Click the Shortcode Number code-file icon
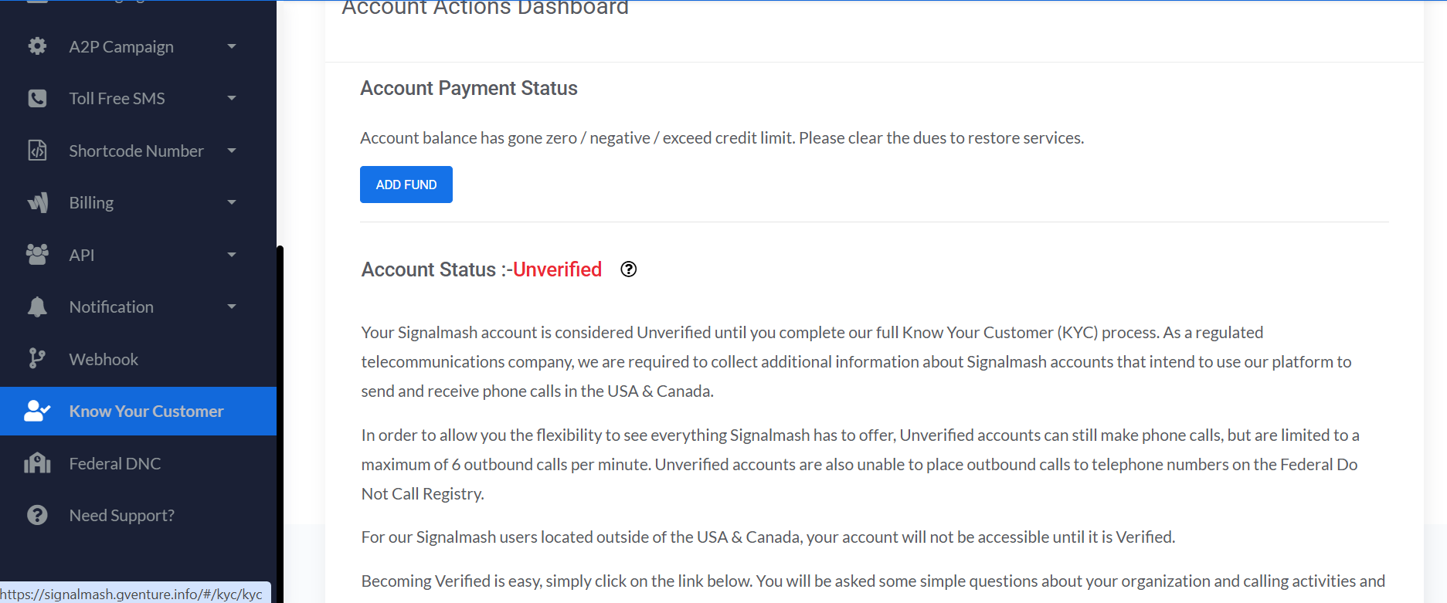The image size is (1447, 603). pyautogui.click(x=37, y=151)
